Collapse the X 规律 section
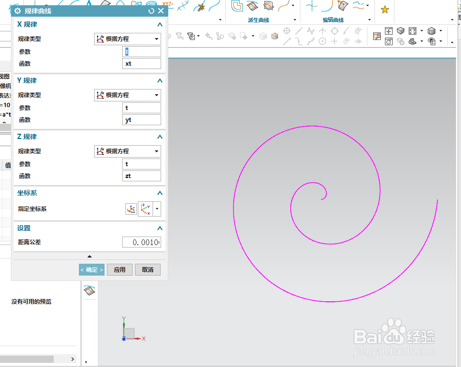 (160, 24)
